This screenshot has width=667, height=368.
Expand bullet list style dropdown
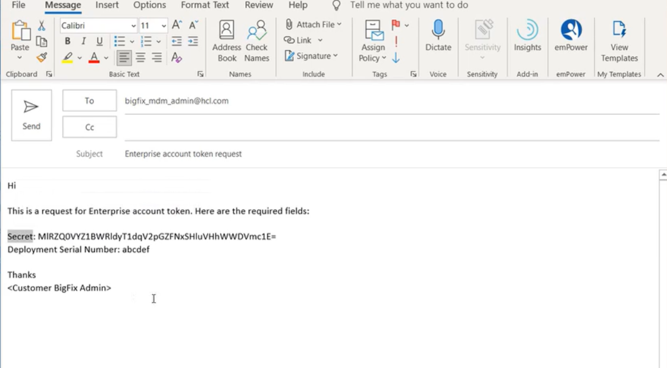tap(132, 42)
